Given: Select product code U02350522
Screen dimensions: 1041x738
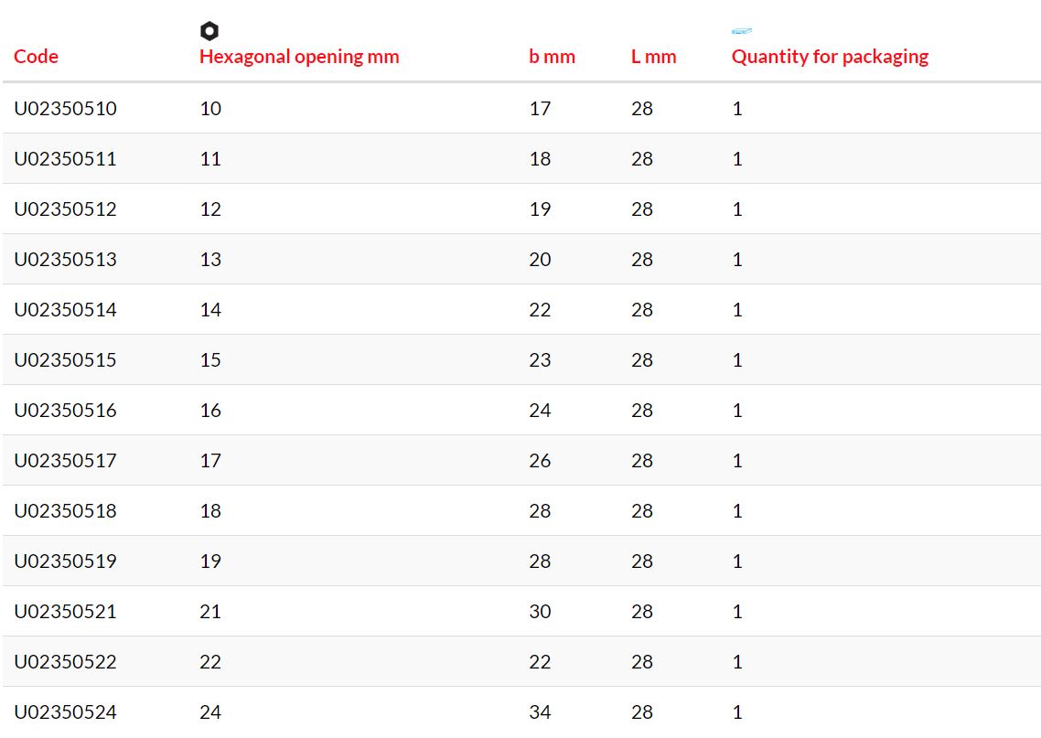Looking at the screenshot, I should 65,662.
